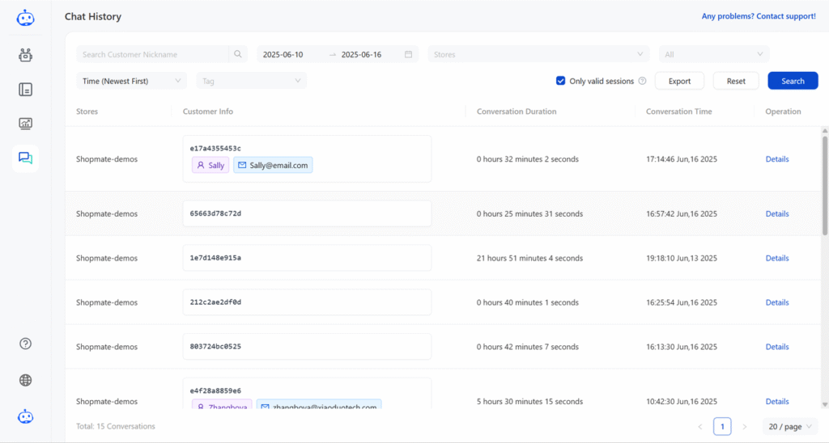
Task: Click the Customer Info column header
Action: (208, 112)
